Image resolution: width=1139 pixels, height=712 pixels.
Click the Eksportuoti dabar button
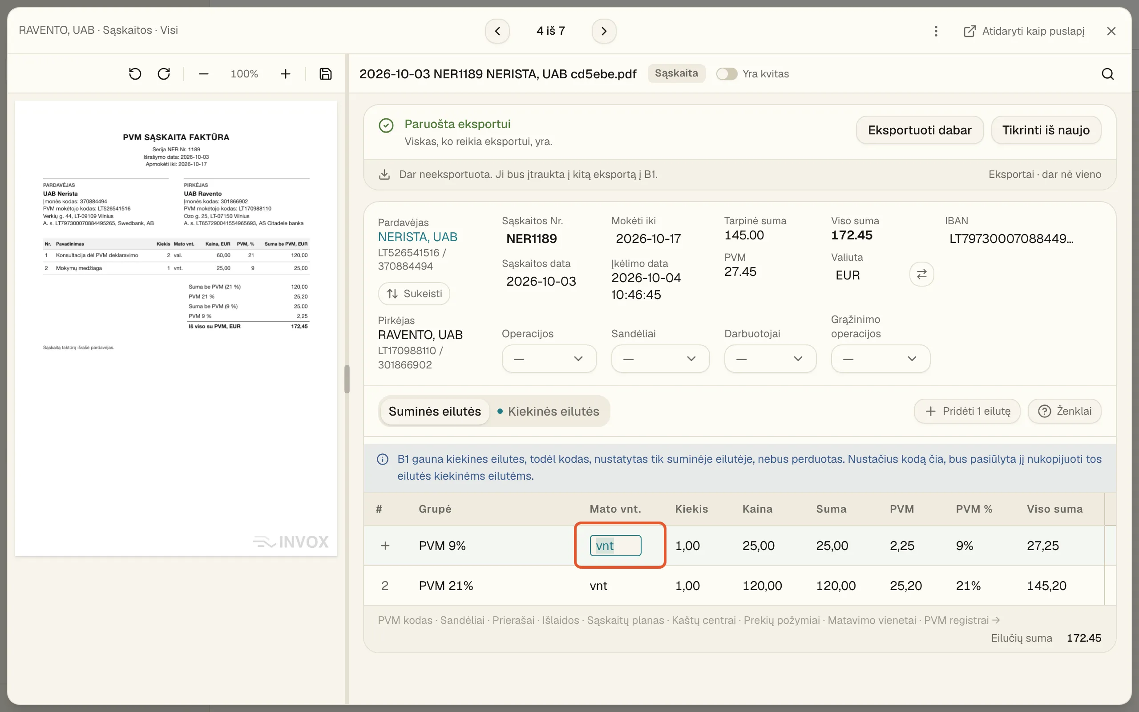pyautogui.click(x=920, y=130)
